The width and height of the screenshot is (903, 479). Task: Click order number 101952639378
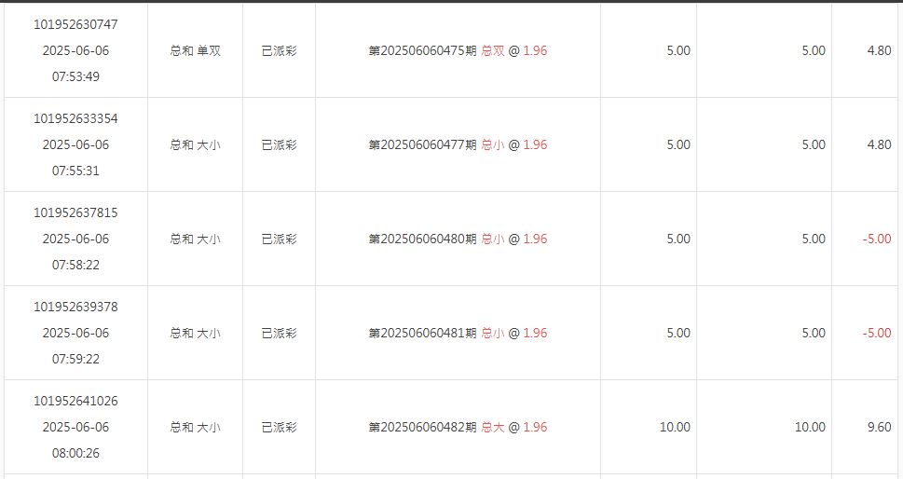(75, 307)
